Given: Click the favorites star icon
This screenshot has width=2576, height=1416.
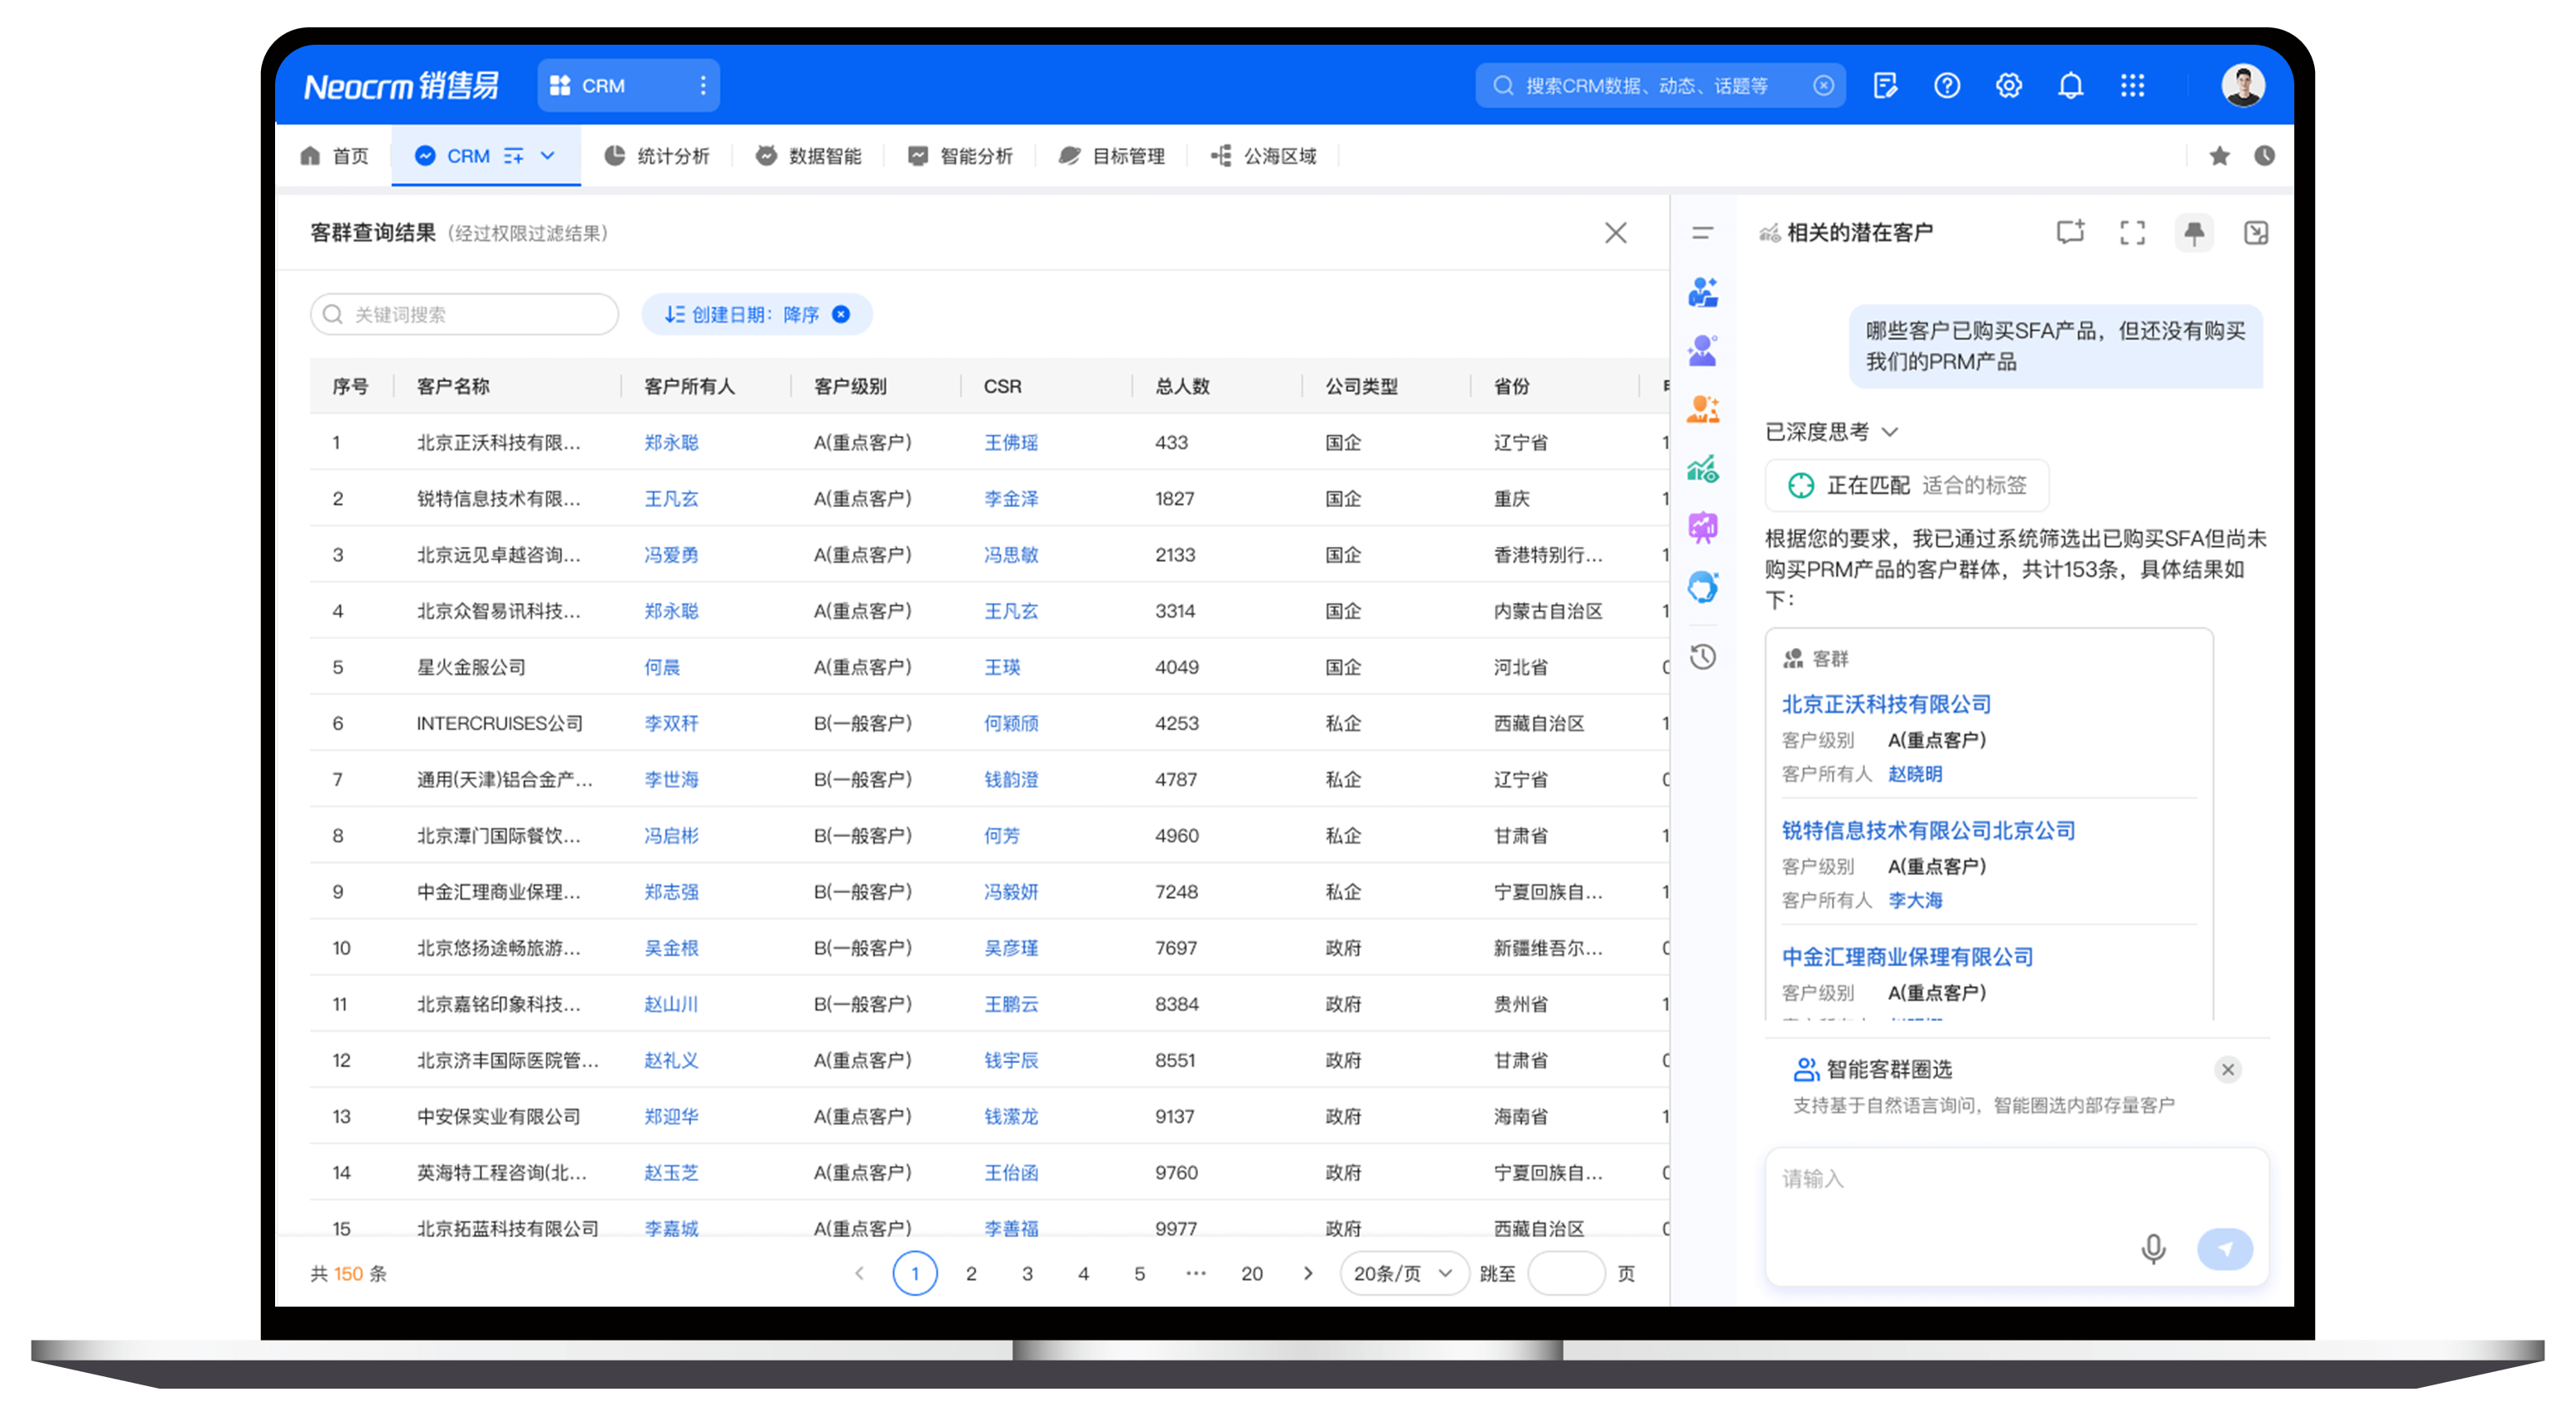Looking at the screenshot, I should [2219, 155].
